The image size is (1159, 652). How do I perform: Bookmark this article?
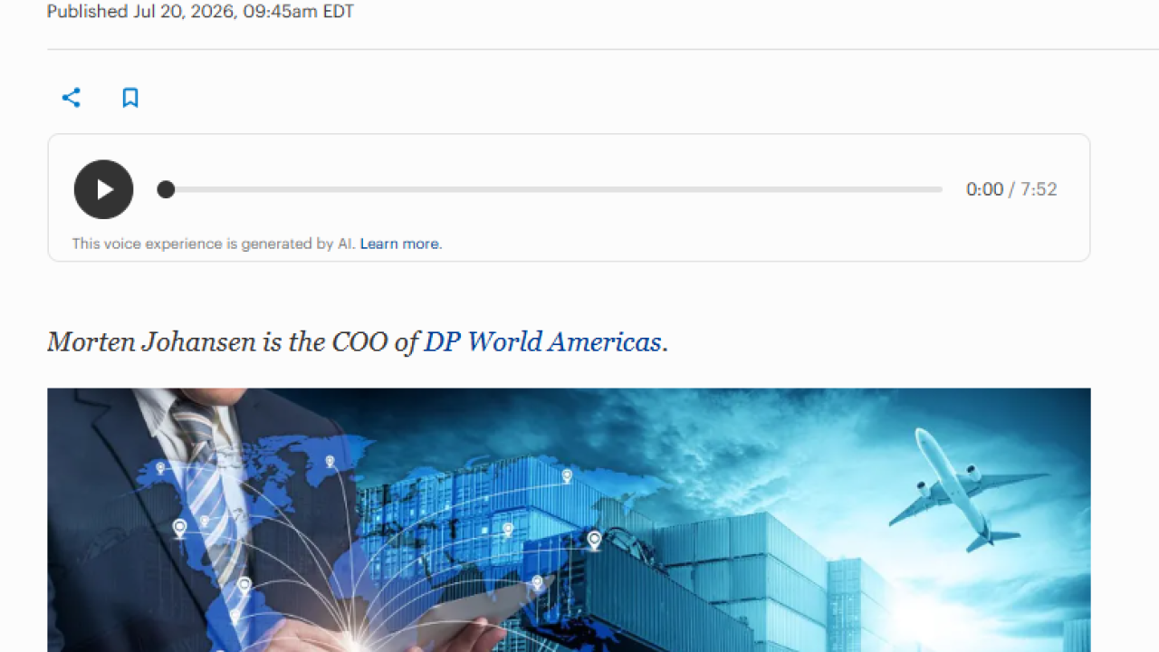[x=130, y=98]
